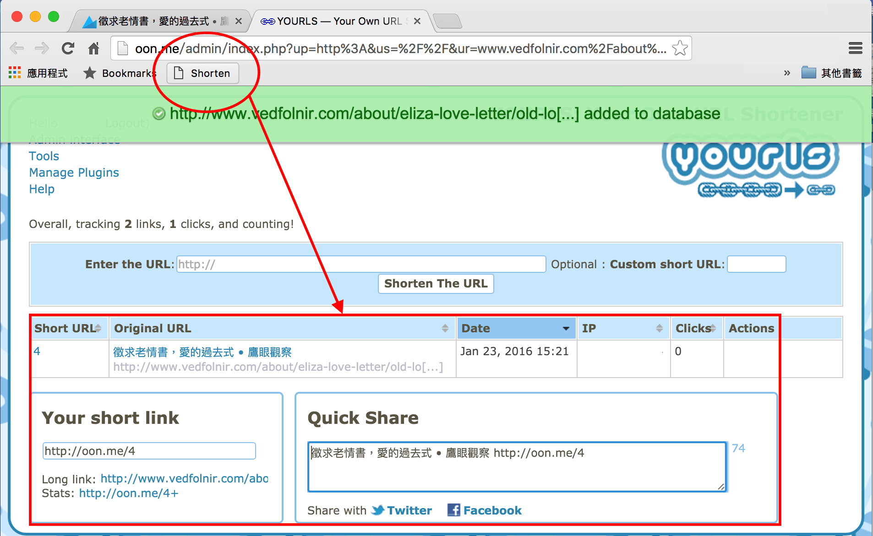Click the Shorten The URL button
Screen dimensions: 873x536
[x=436, y=283]
